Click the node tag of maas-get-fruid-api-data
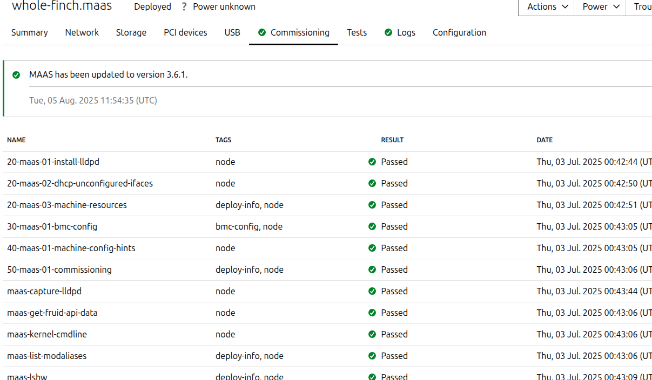This screenshot has width=652, height=380. tap(225, 313)
